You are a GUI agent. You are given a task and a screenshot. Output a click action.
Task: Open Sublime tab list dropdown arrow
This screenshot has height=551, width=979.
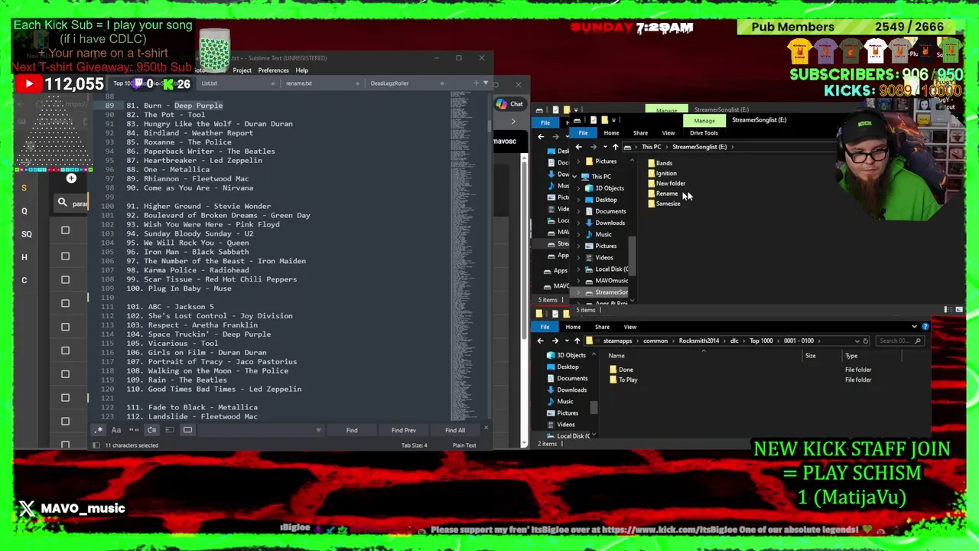click(485, 83)
